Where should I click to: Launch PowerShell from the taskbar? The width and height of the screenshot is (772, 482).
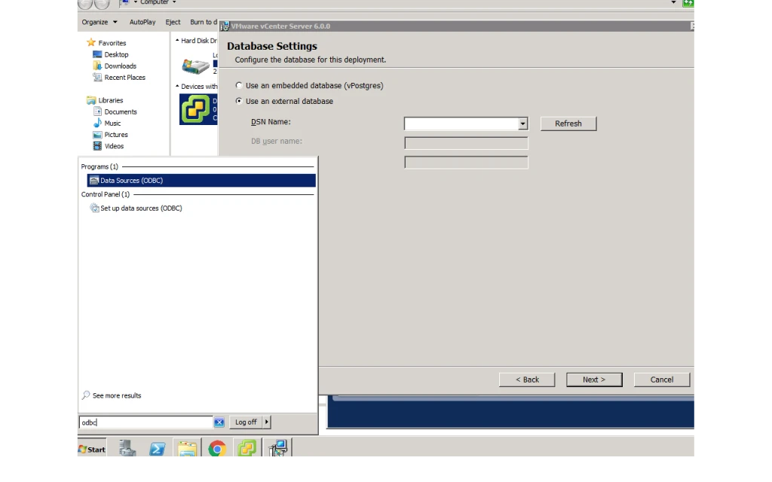tap(157, 449)
